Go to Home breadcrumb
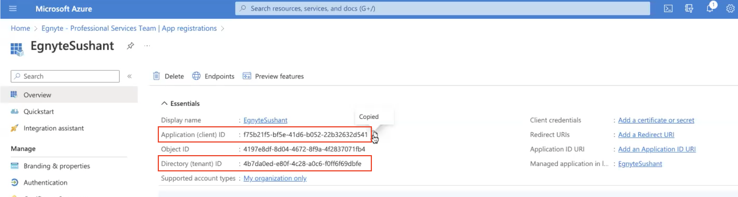738x197 pixels. (x=20, y=28)
